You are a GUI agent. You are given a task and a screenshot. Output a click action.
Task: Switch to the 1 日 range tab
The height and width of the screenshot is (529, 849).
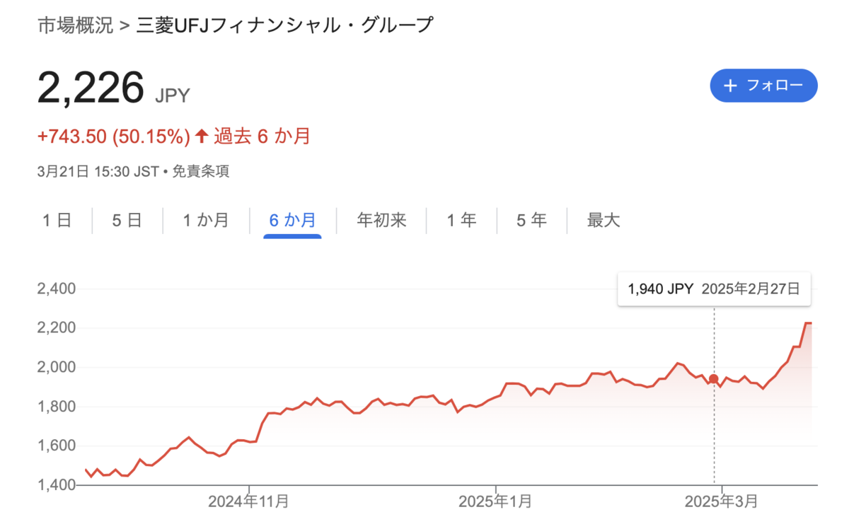coord(57,220)
